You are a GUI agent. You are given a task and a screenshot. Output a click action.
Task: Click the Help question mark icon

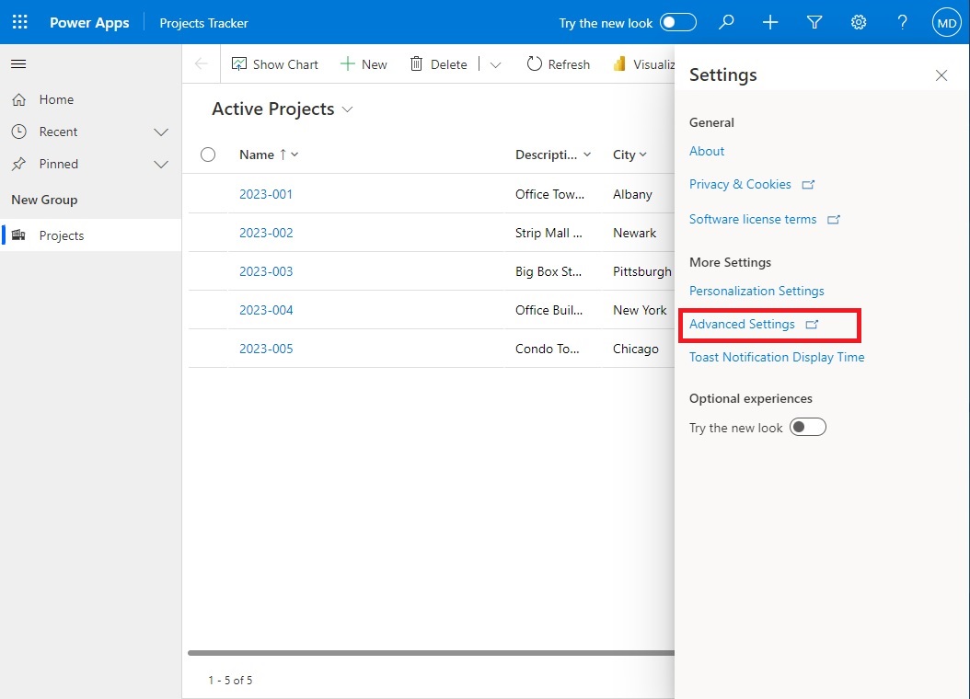tap(903, 22)
